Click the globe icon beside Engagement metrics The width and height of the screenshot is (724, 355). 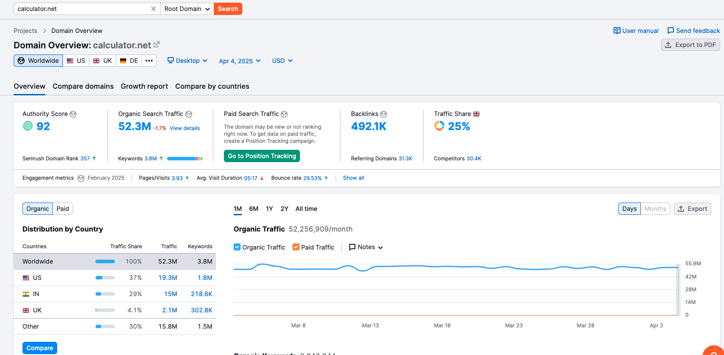[81, 178]
